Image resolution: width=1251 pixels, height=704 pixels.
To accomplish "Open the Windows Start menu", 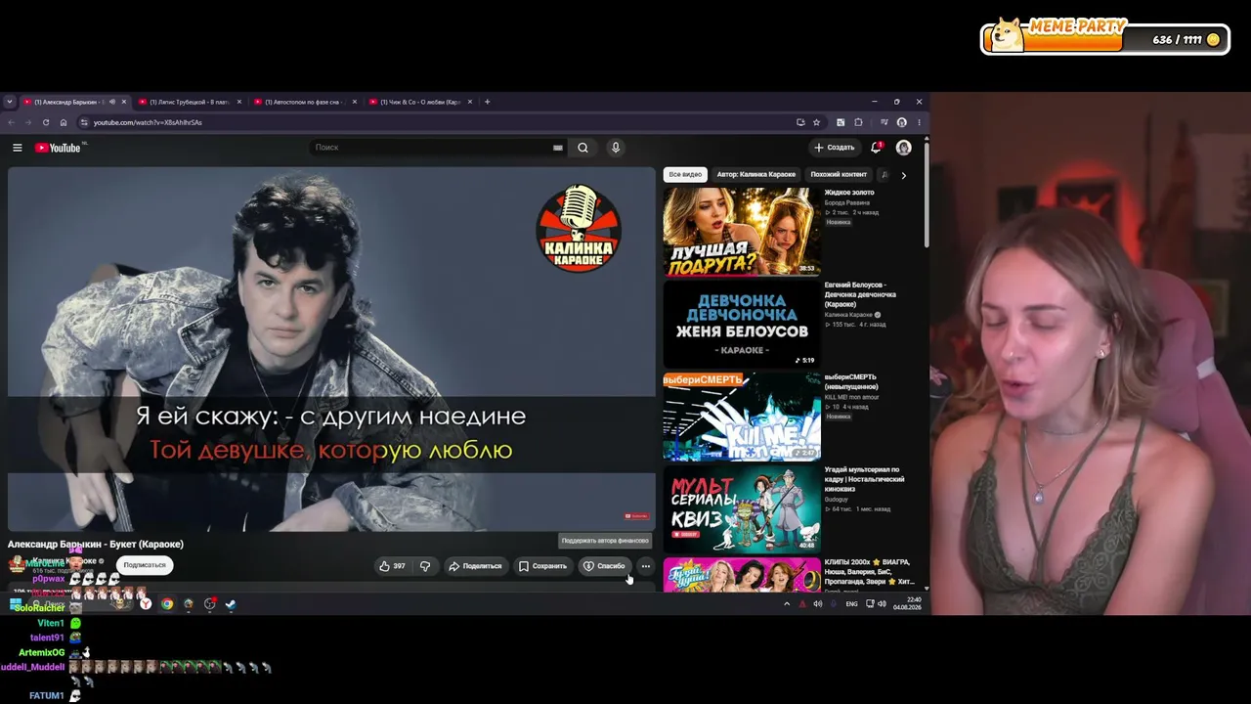I will pos(16,604).
